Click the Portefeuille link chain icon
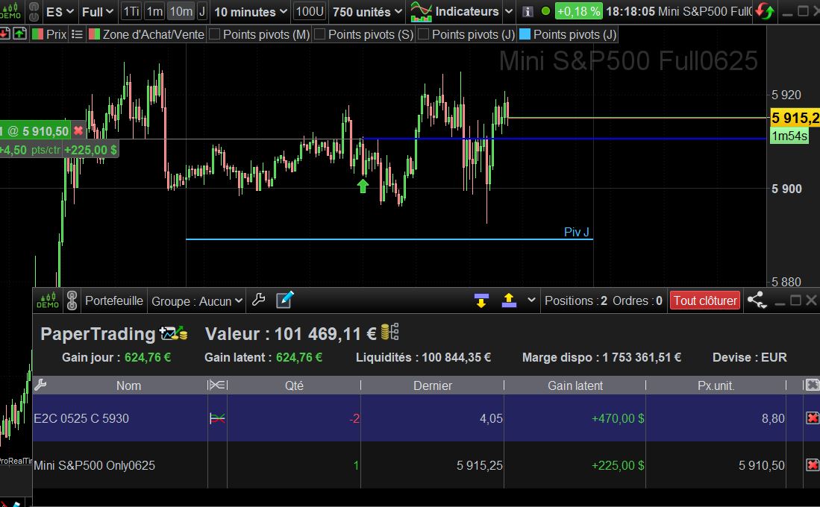The width and height of the screenshot is (820, 507). 72,300
